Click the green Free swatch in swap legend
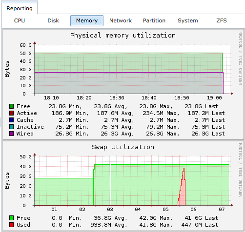The image size is (245, 232). click(11, 218)
